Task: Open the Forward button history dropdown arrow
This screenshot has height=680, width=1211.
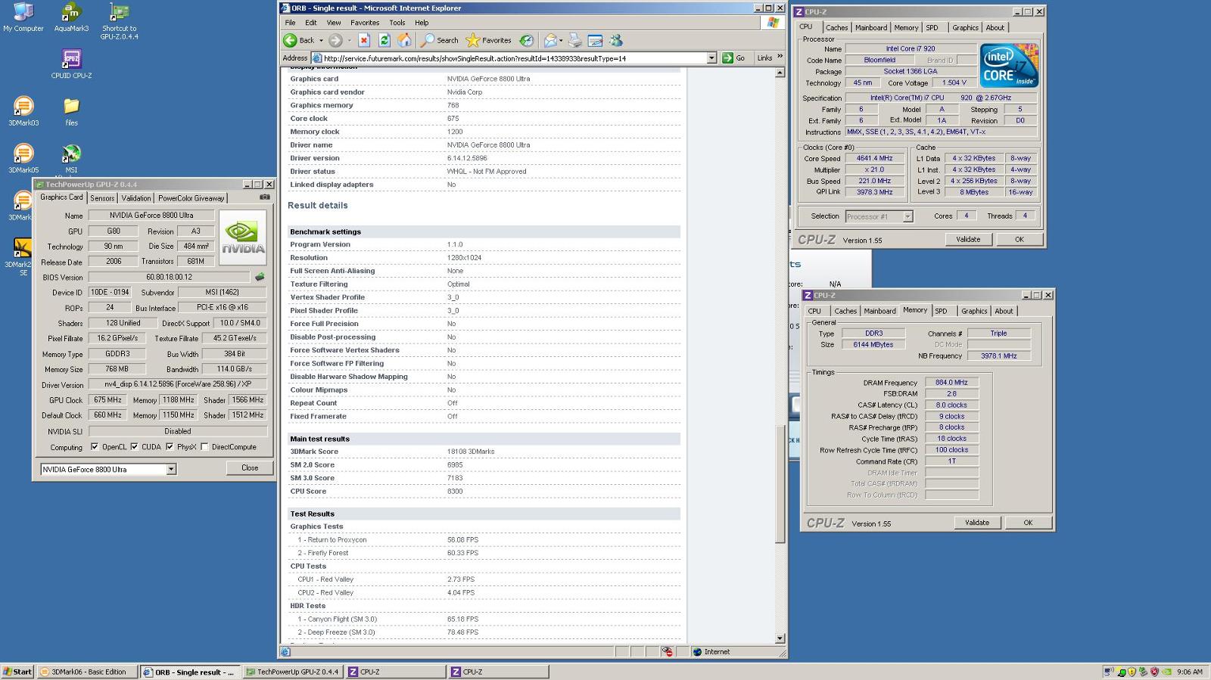Action: (x=350, y=41)
